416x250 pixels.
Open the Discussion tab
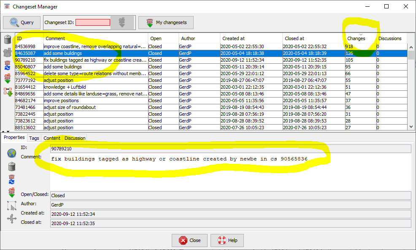(75, 138)
